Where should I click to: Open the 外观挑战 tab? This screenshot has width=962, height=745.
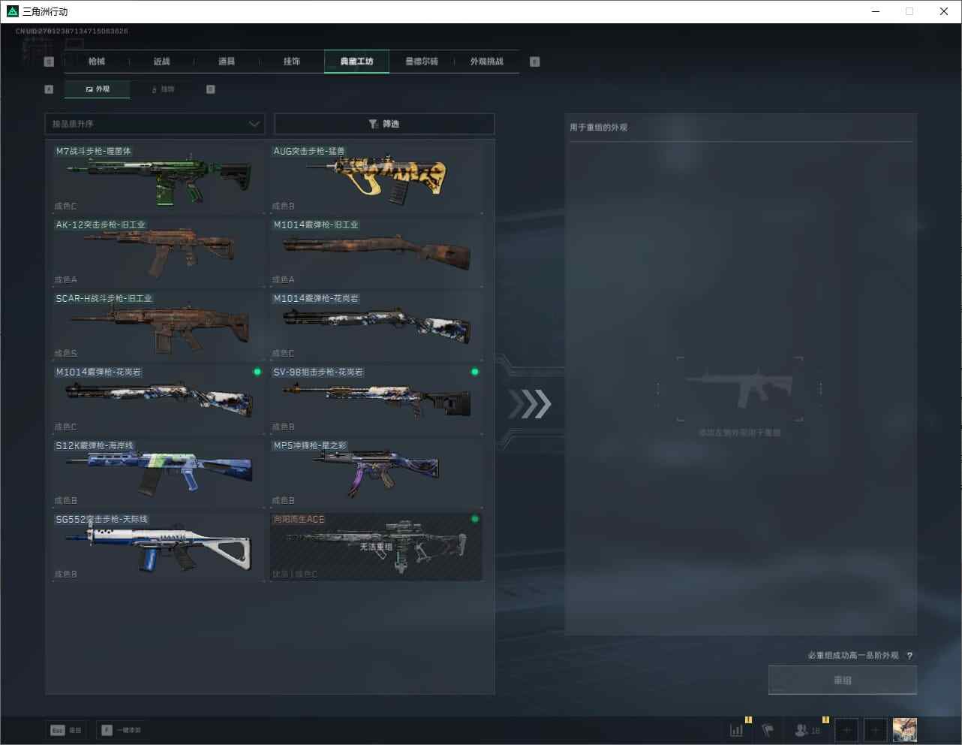487,62
